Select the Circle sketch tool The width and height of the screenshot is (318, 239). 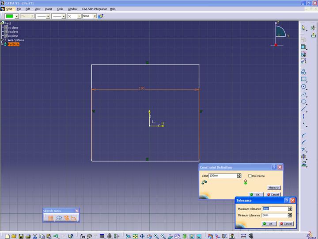[x=303, y=87]
